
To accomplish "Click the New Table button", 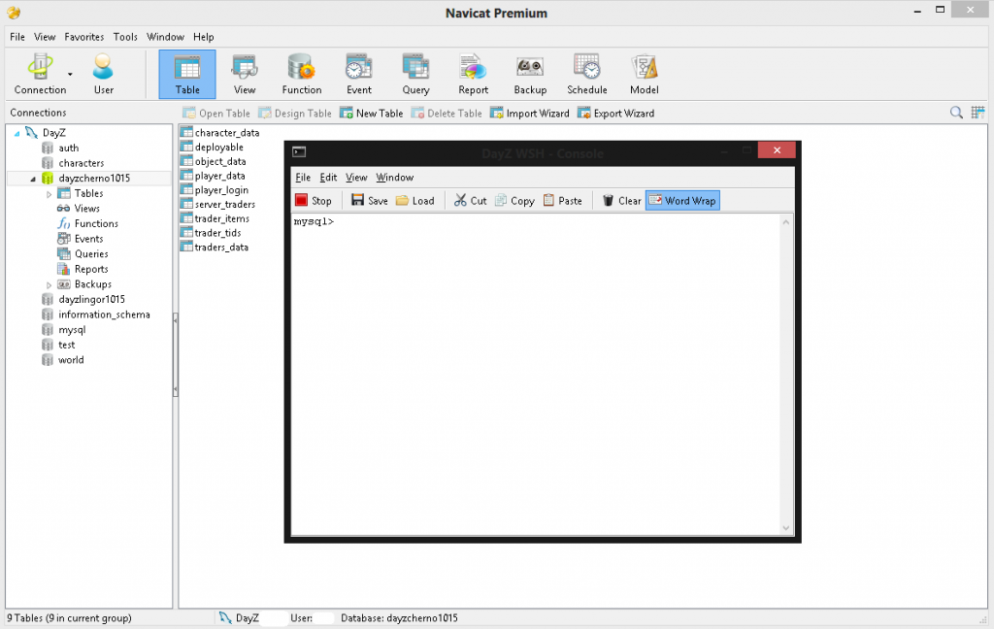I will click(371, 113).
